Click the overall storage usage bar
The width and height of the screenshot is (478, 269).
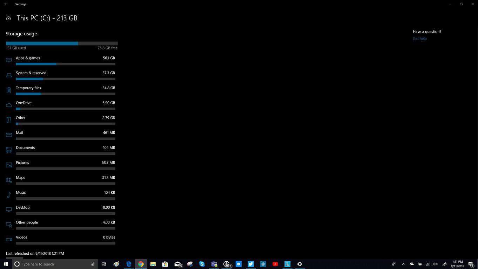[62, 43]
